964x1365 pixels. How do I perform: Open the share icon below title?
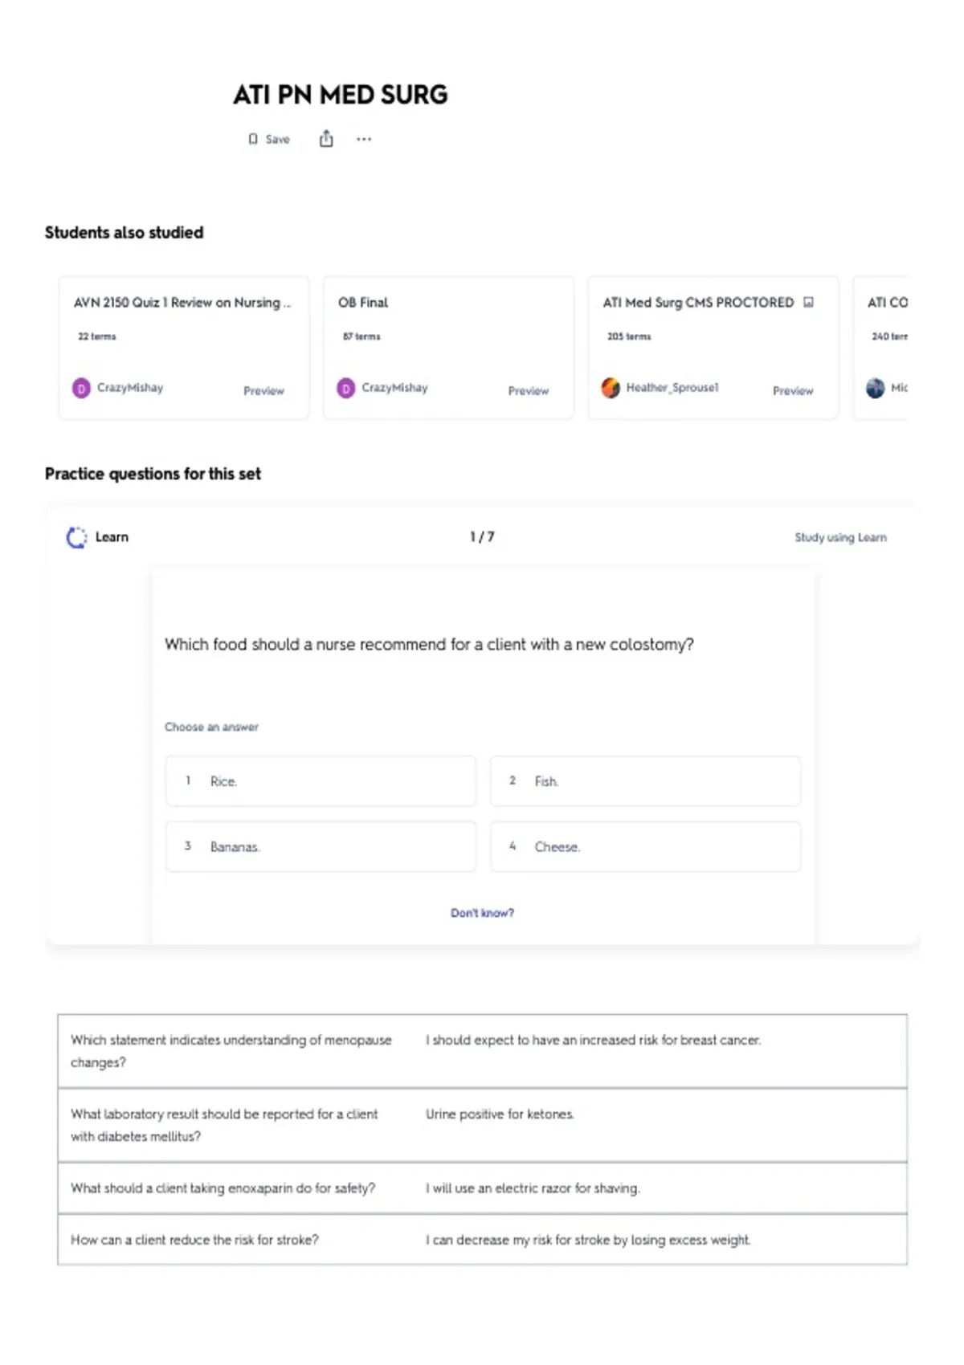coord(326,139)
